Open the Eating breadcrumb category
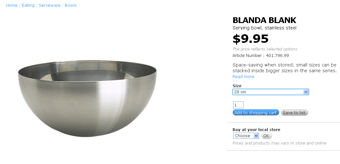This screenshot has width=340, height=164. pos(28,5)
